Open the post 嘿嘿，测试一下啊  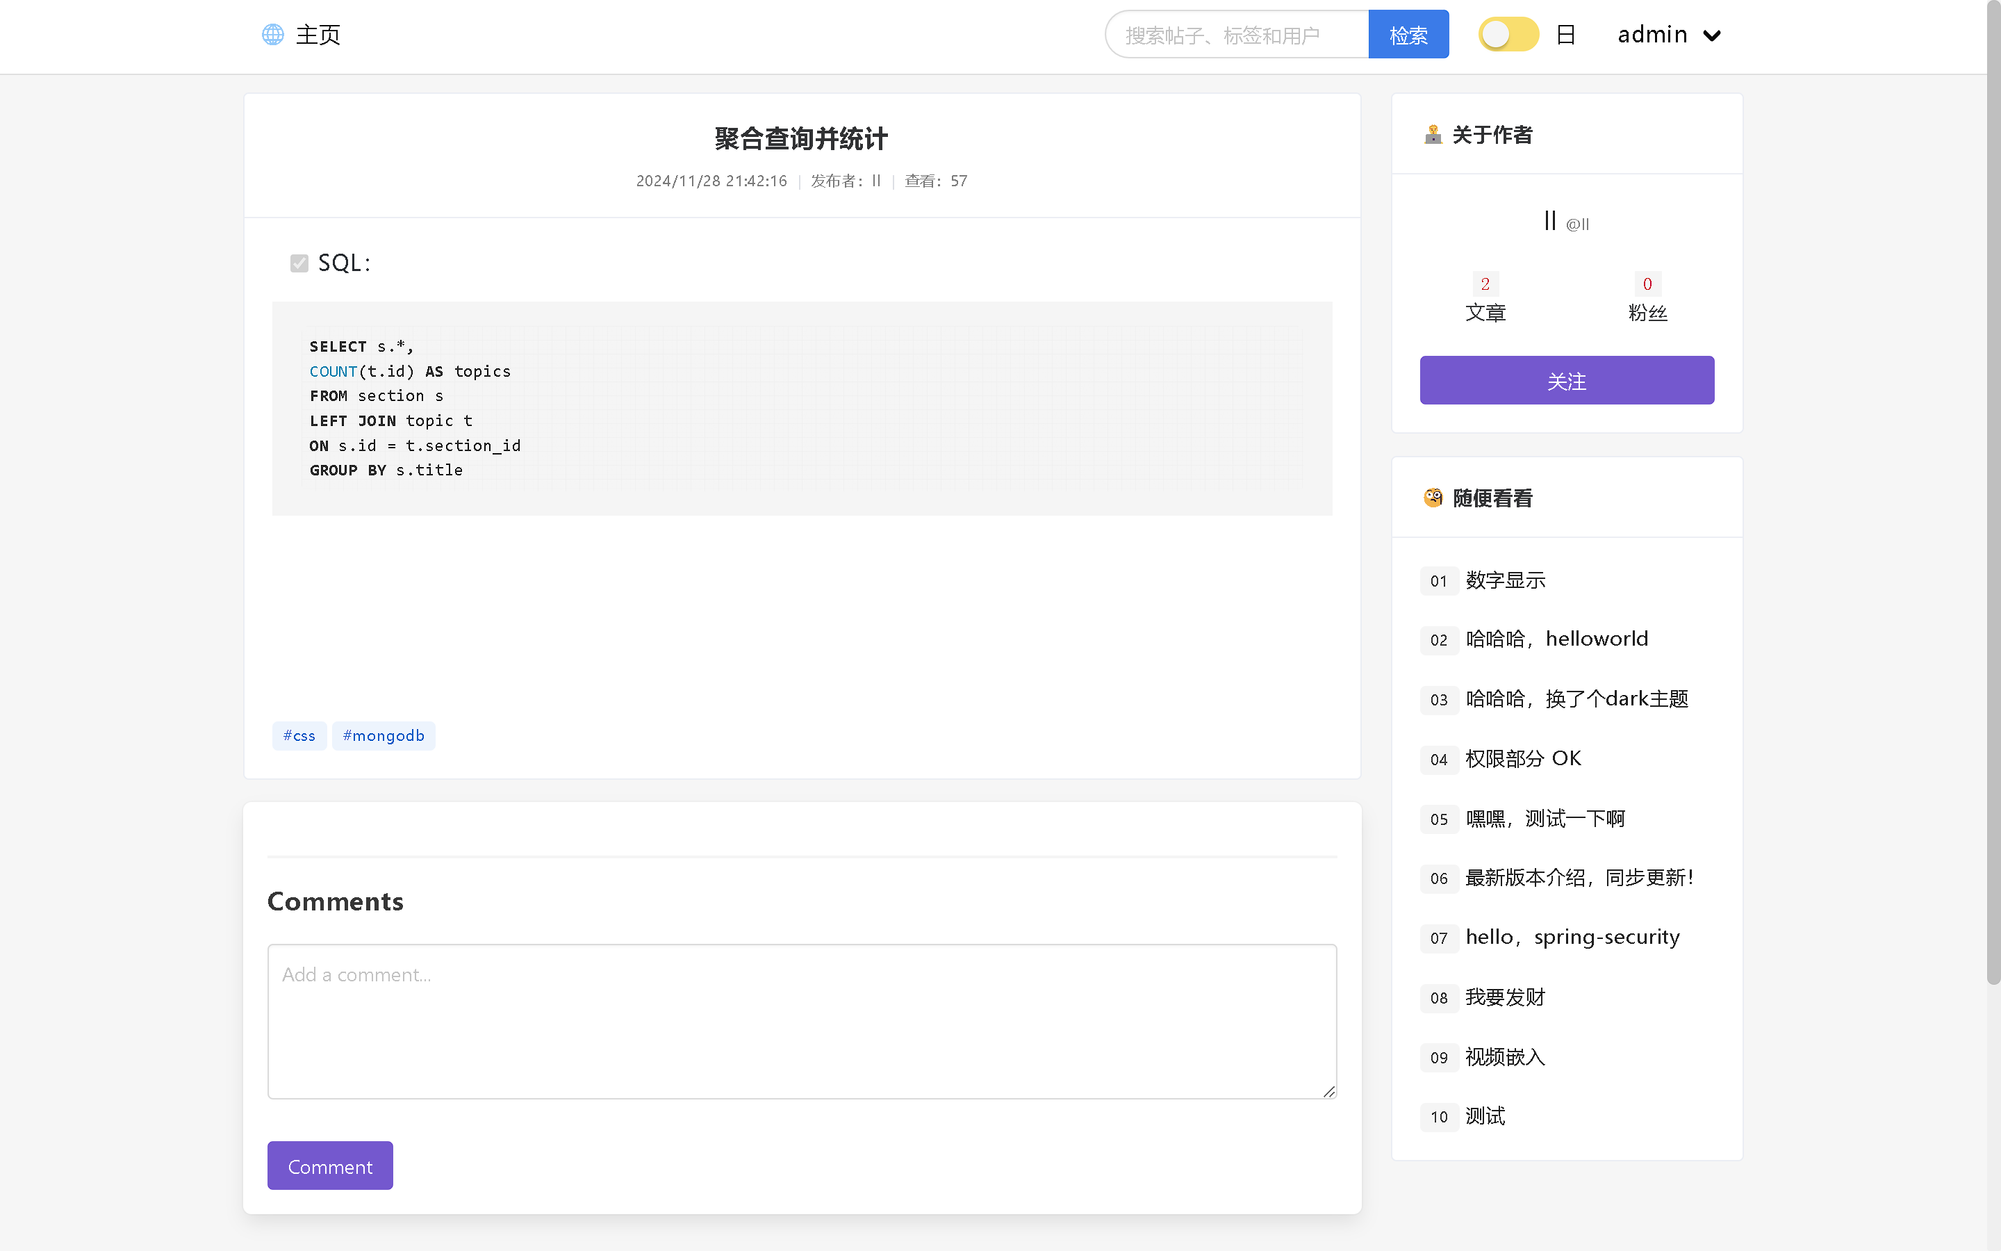click(x=1545, y=819)
